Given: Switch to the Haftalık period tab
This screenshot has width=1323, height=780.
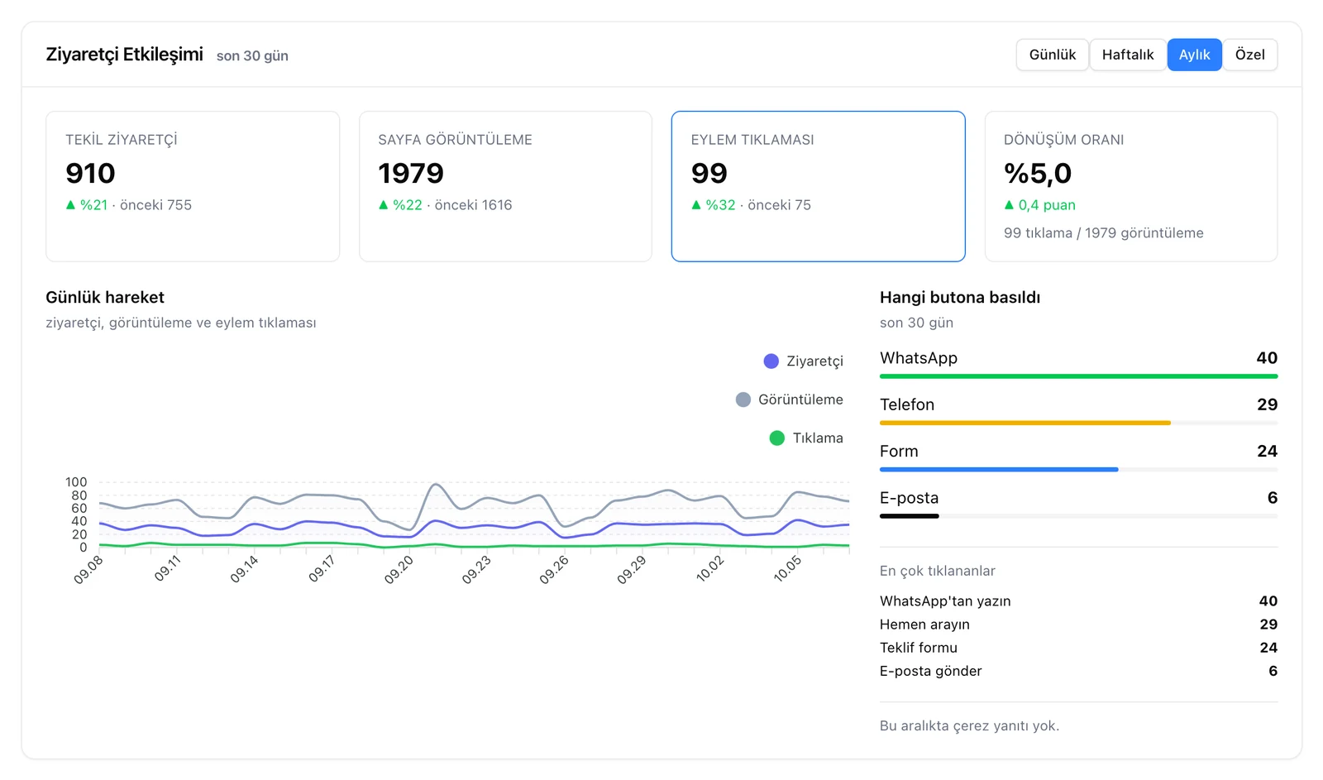Looking at the screenshot, I should (x=1128, y=55).
